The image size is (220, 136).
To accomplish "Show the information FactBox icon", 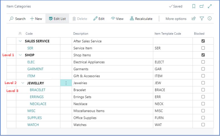I will pyautogui.click(x=210, y=19).
